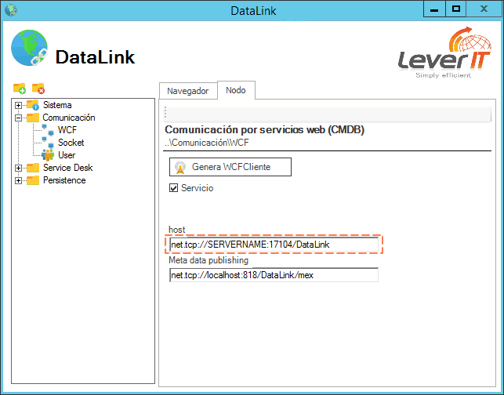Select the WCF tree item label
This screenshot has height=395, width=504.
(67, 130)
